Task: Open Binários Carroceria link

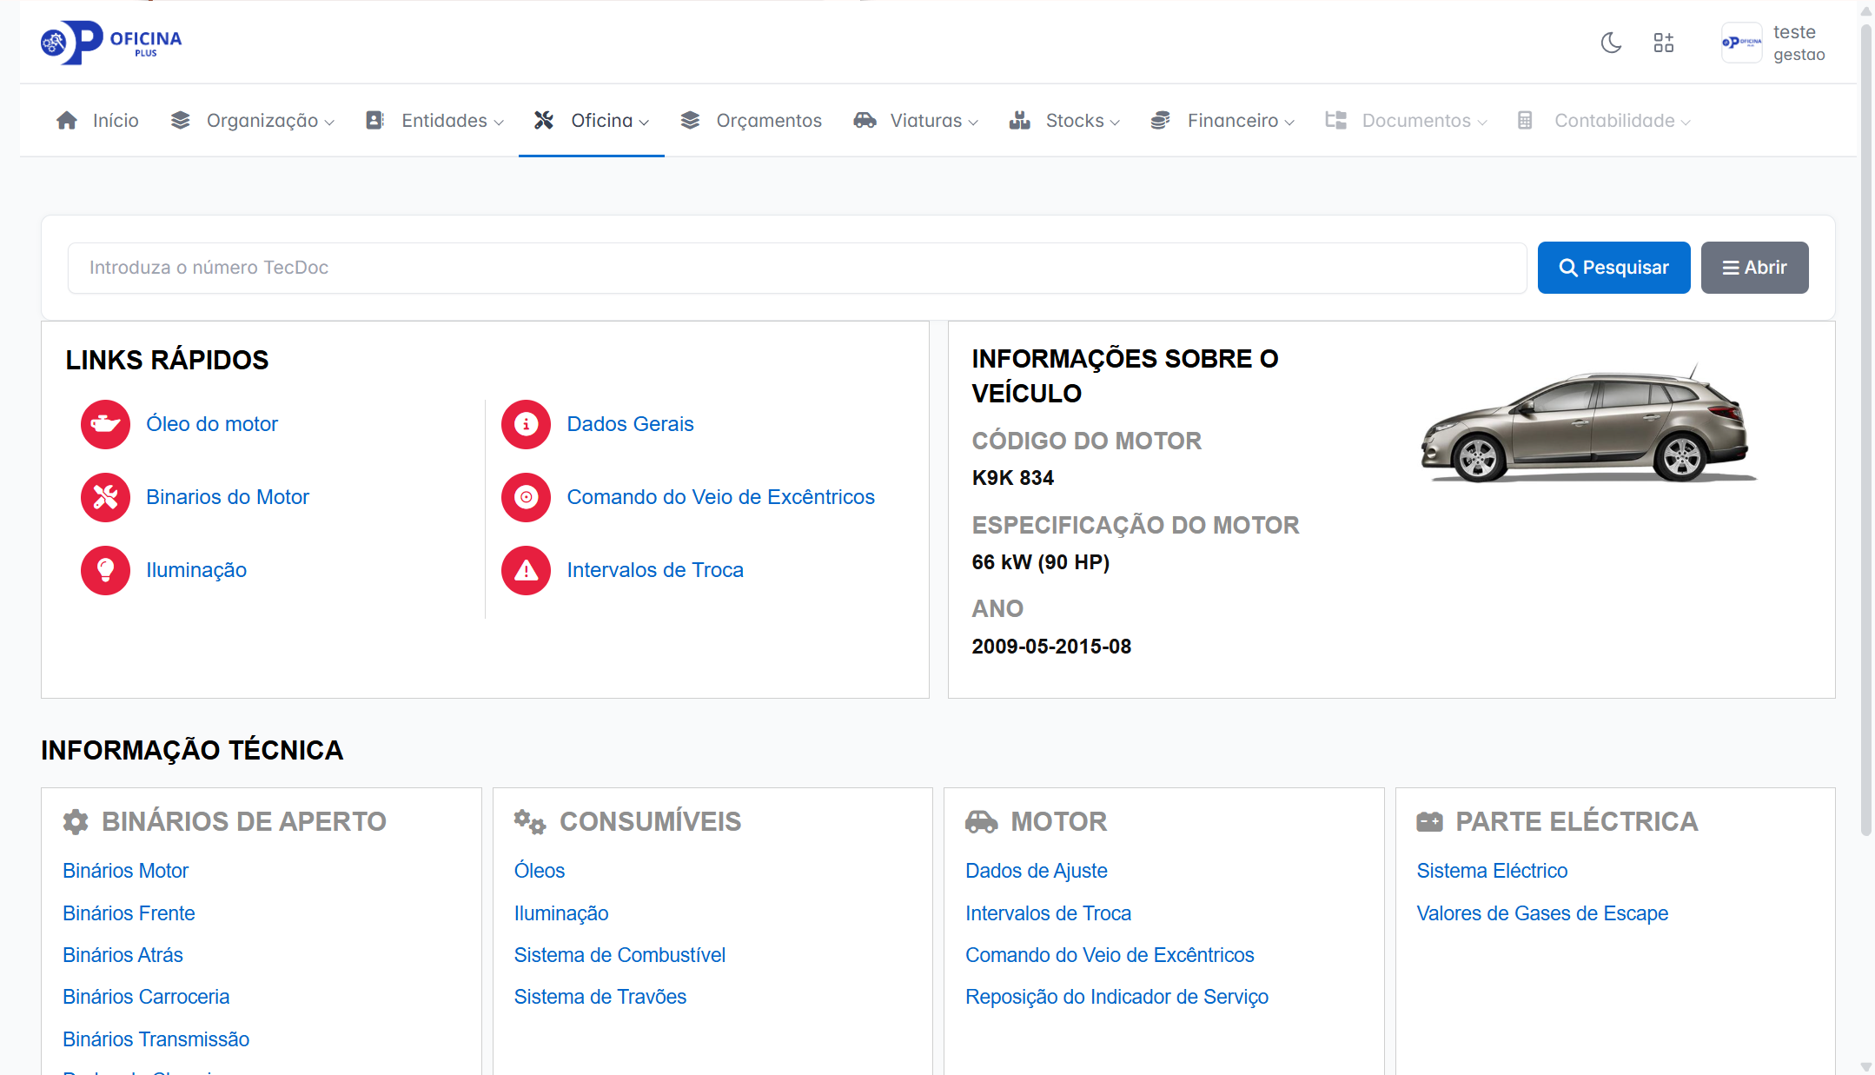Action: 146,997
